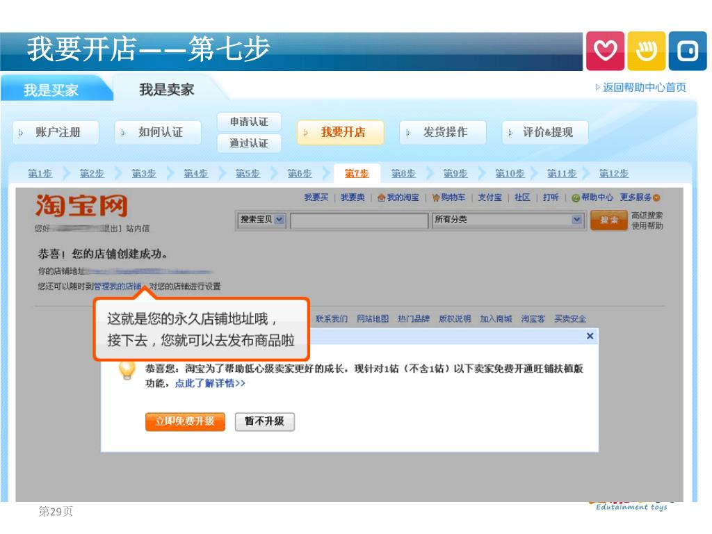Image resolution: width=712 pixels, height=534 pixels.
Task: Click the Taobao 淘宝网 logo
Action: (81, 205)
